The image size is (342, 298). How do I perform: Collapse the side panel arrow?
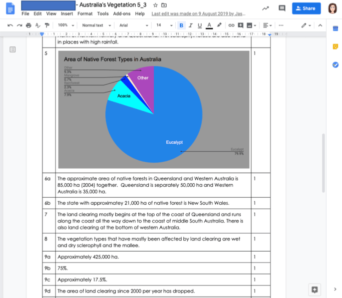pyautogui.click(x=335, y=290)
